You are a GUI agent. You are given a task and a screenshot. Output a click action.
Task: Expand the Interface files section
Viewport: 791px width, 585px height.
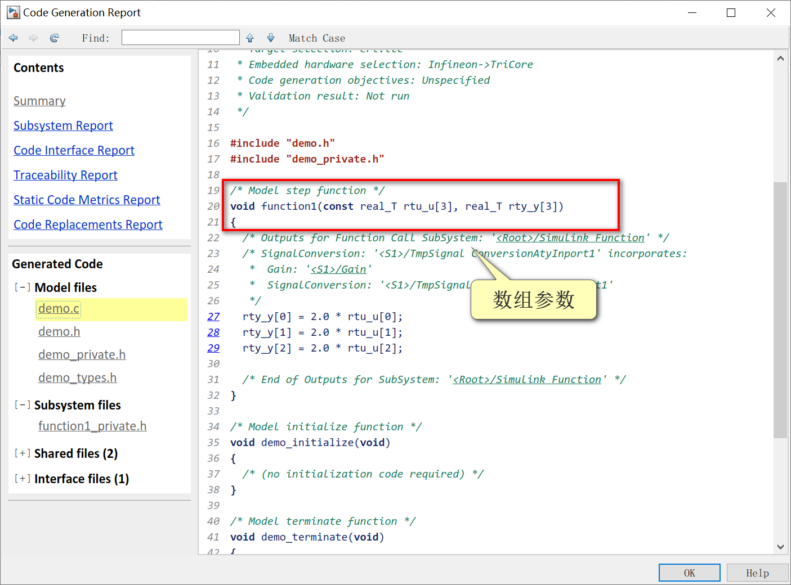(x=22, y=479)
